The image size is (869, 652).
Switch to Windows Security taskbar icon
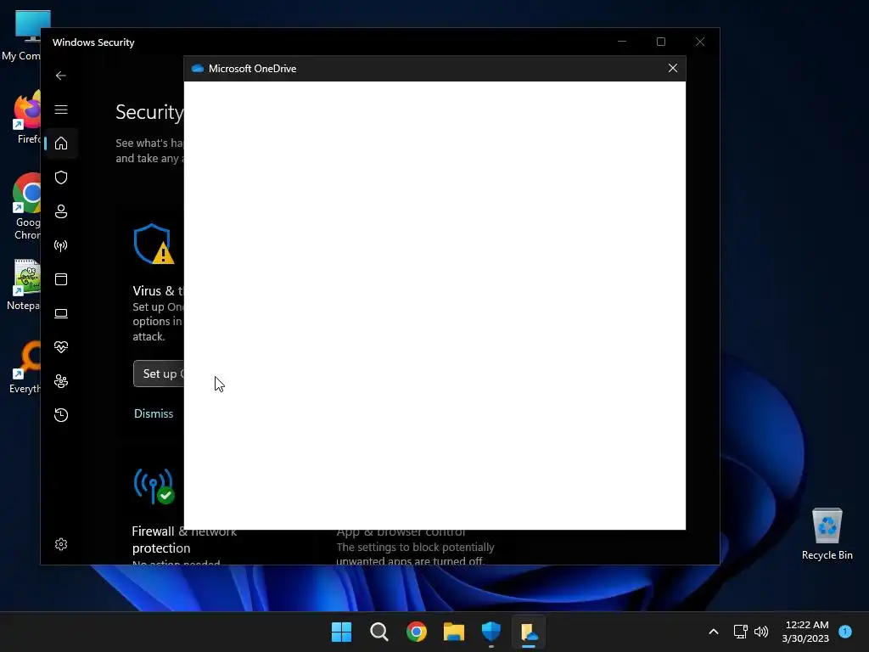tap(491, 632)
